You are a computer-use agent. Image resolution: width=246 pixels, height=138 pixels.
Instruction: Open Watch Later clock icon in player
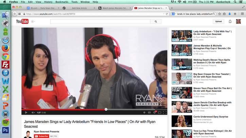[144, 113]
